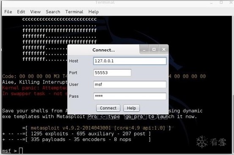Screen dimensions: 234x155
Task: Click the metasploit v4.9.2 version line
Action: pos(96,128)
